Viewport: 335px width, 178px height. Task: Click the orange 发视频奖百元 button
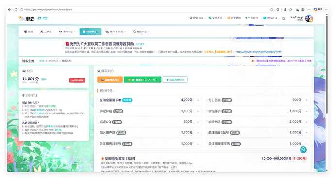110,80
